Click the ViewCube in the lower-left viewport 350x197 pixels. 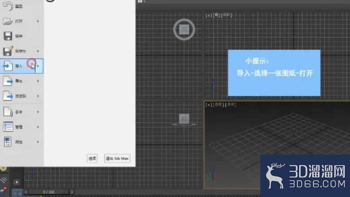coord(184,120)
